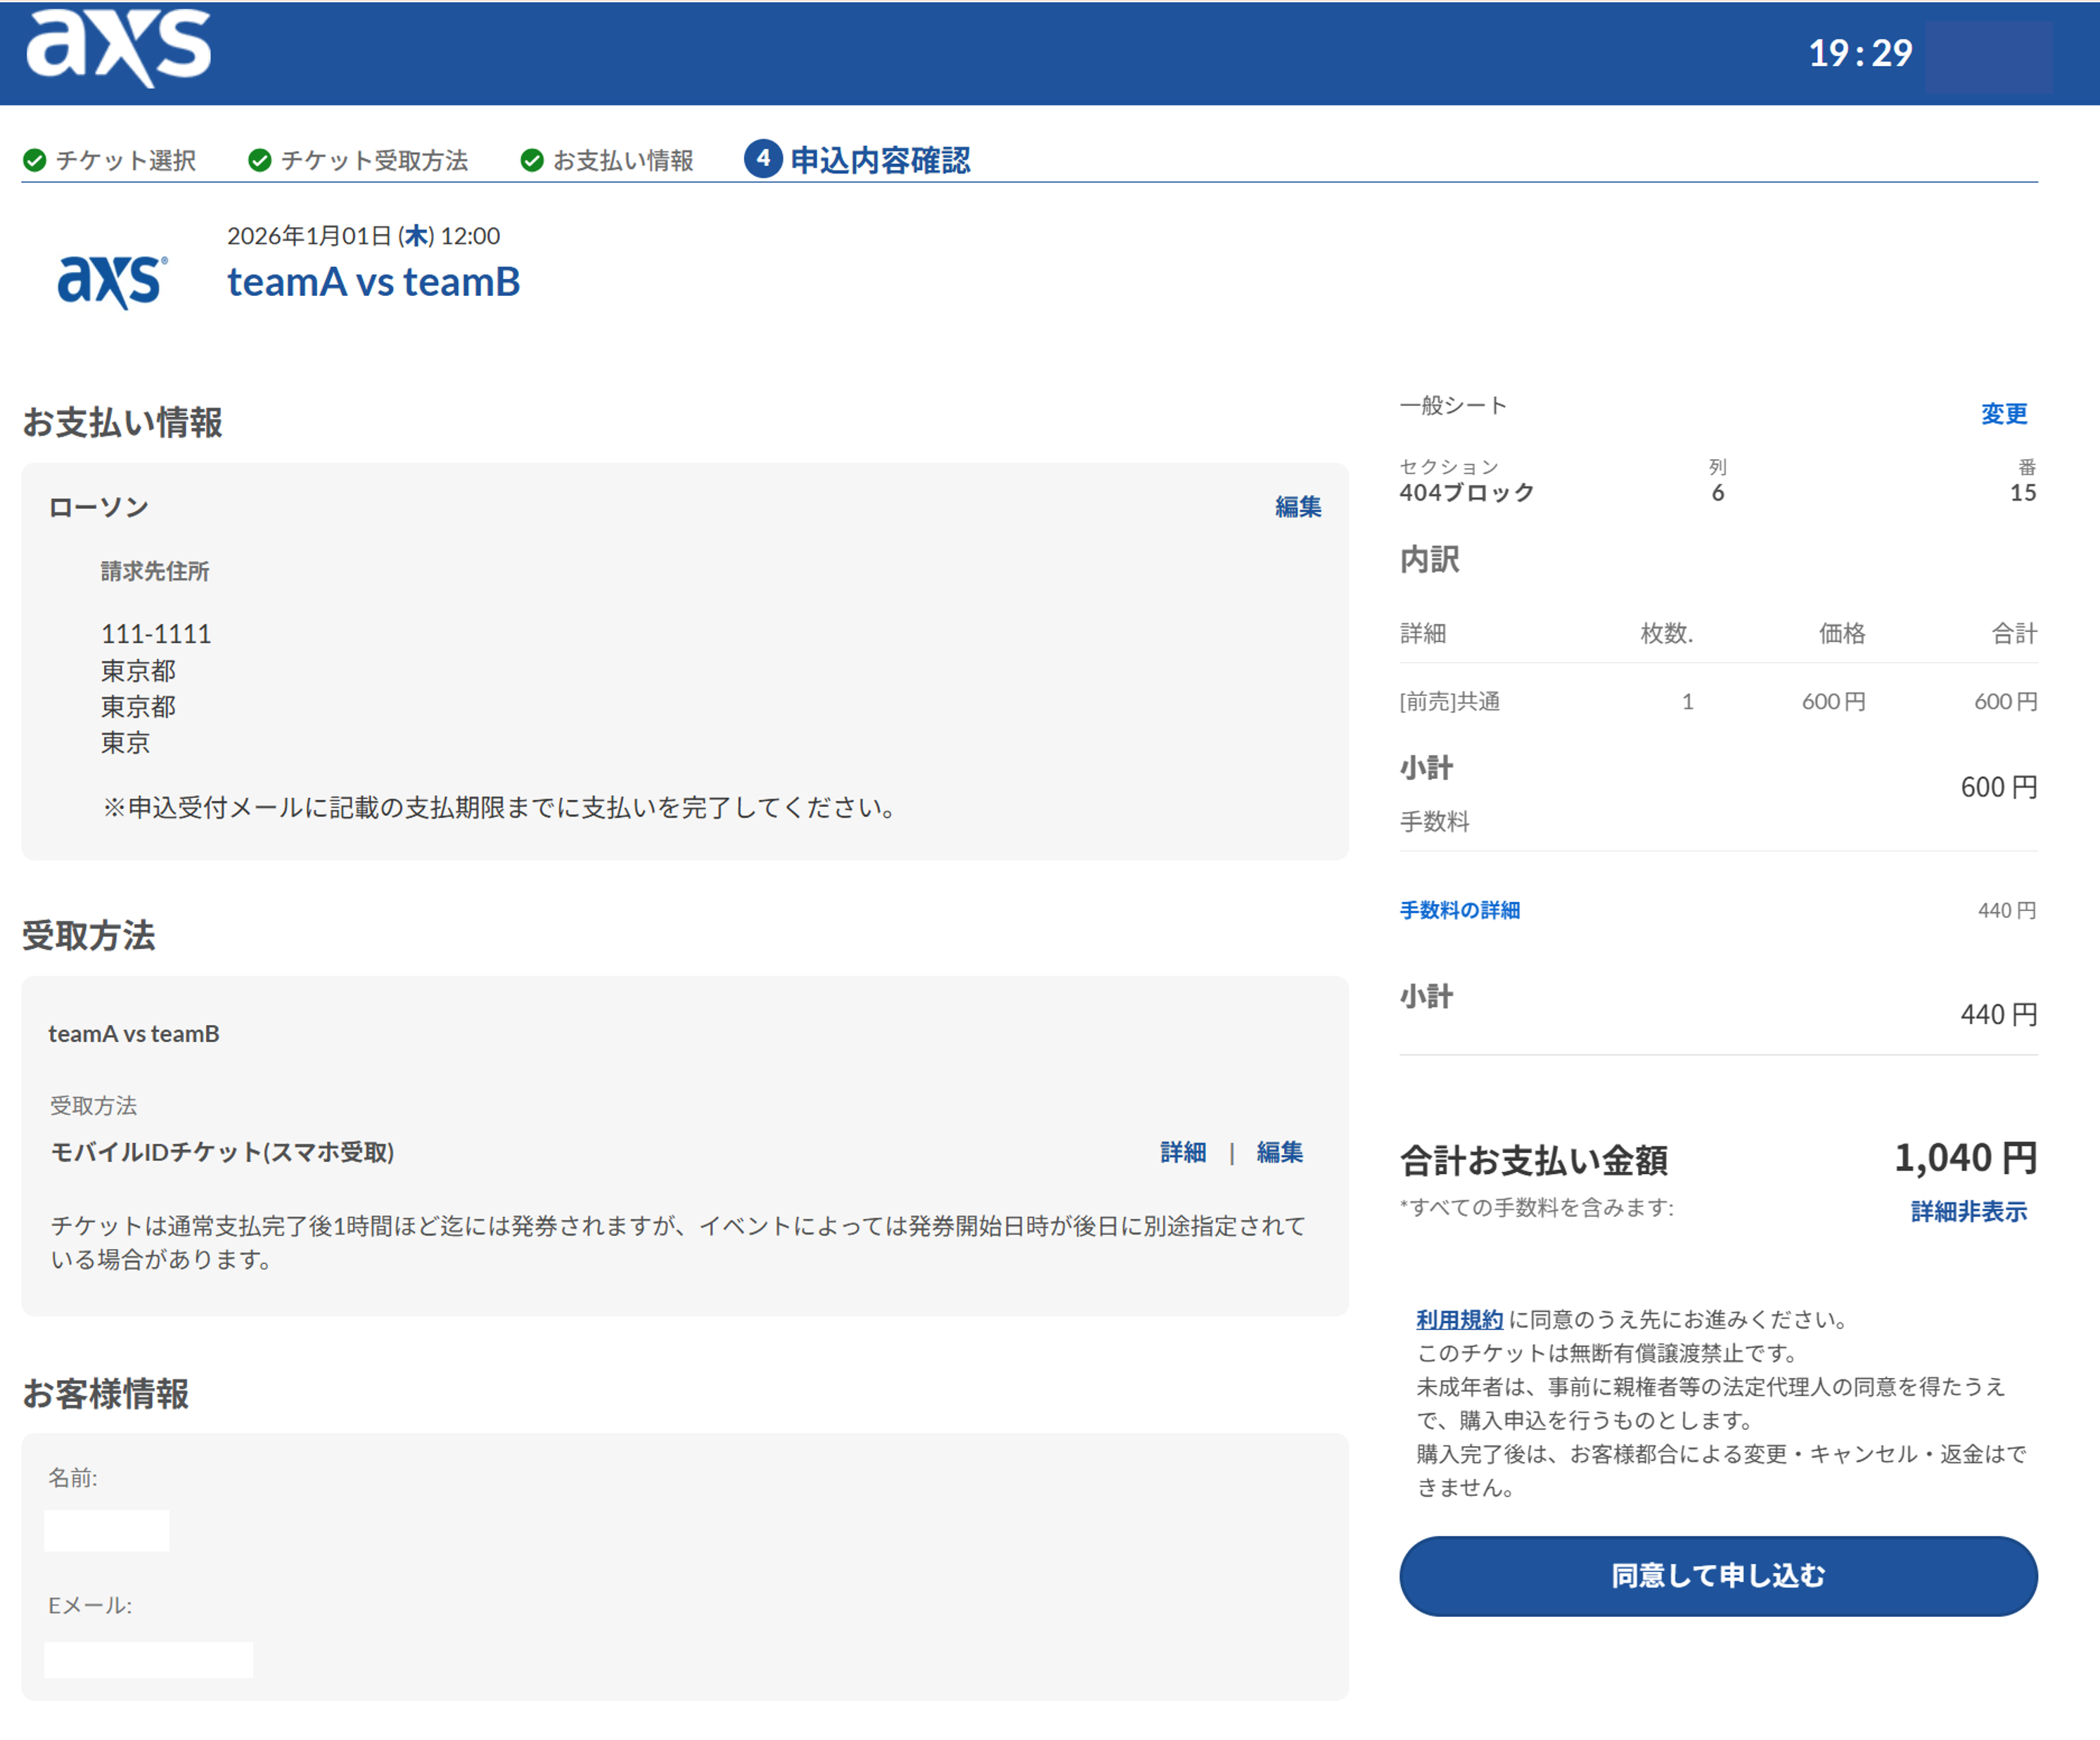
Task: Click the 名前 value field
Action: tap(107, 1531)
